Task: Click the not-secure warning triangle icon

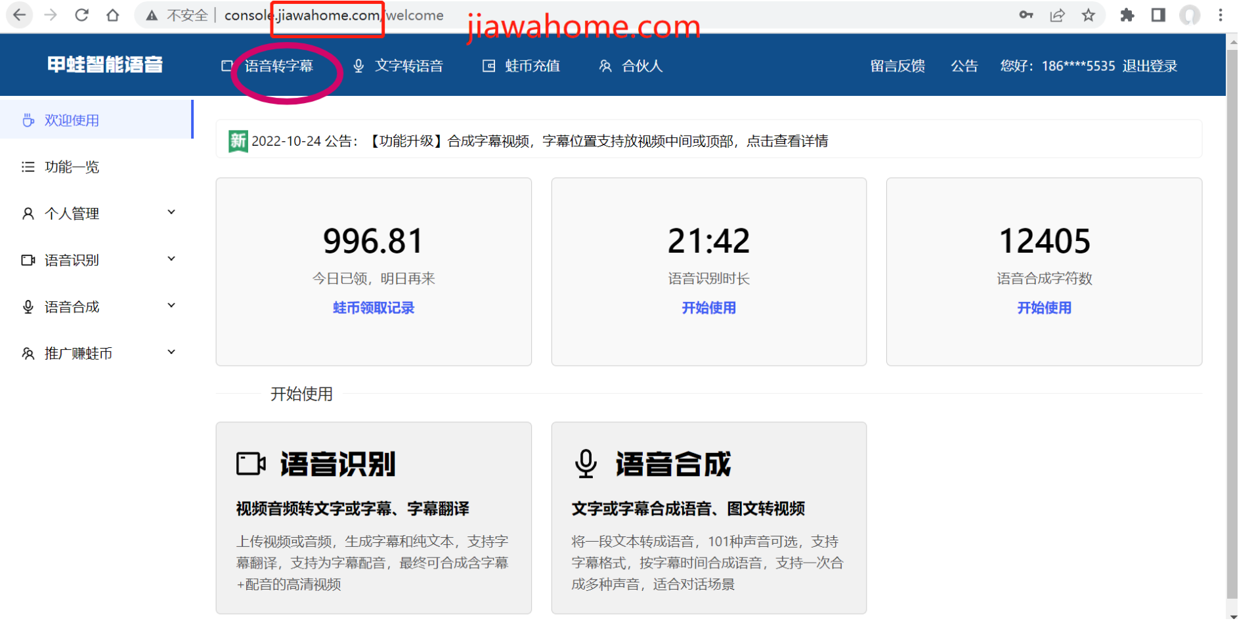Action: 152,15
